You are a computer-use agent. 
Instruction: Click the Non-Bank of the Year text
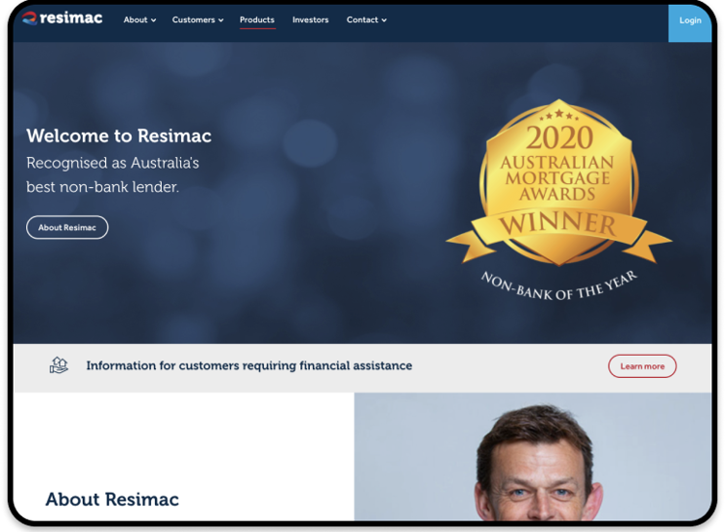[x=559, y=286]
